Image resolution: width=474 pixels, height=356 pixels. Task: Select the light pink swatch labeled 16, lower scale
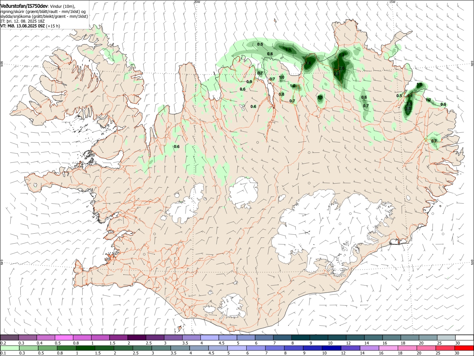click(388, 348)
